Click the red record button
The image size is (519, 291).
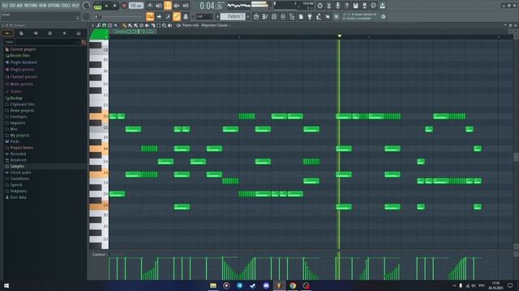[x=124, y=6]
